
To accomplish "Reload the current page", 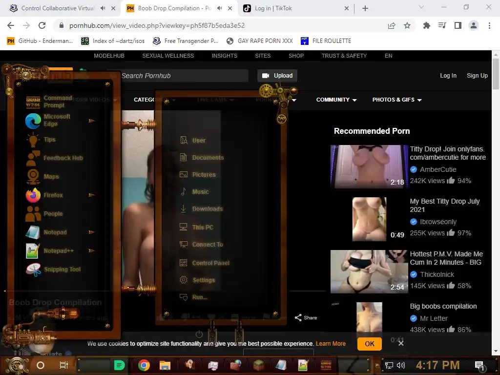I will 42,25.
